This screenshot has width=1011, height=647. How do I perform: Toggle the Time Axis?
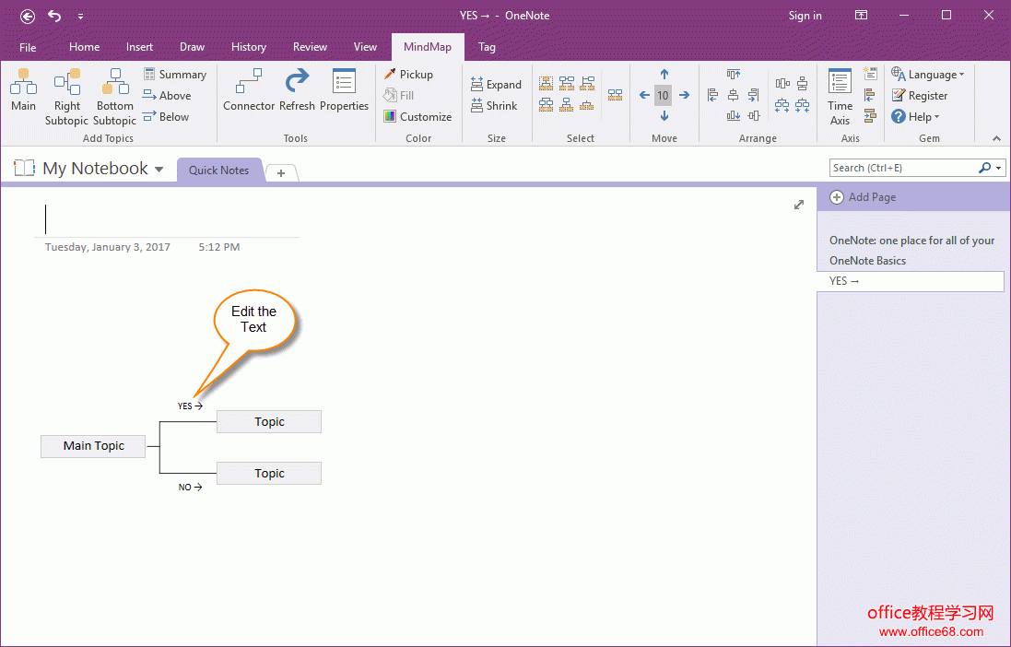coord(840,95)
